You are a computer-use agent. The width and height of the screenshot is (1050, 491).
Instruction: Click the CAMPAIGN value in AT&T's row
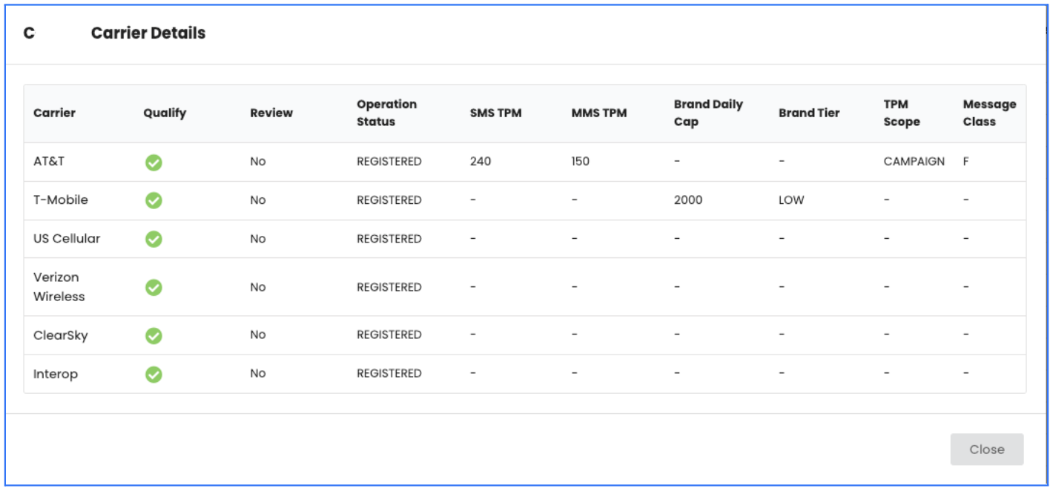[x=913, y=161]
